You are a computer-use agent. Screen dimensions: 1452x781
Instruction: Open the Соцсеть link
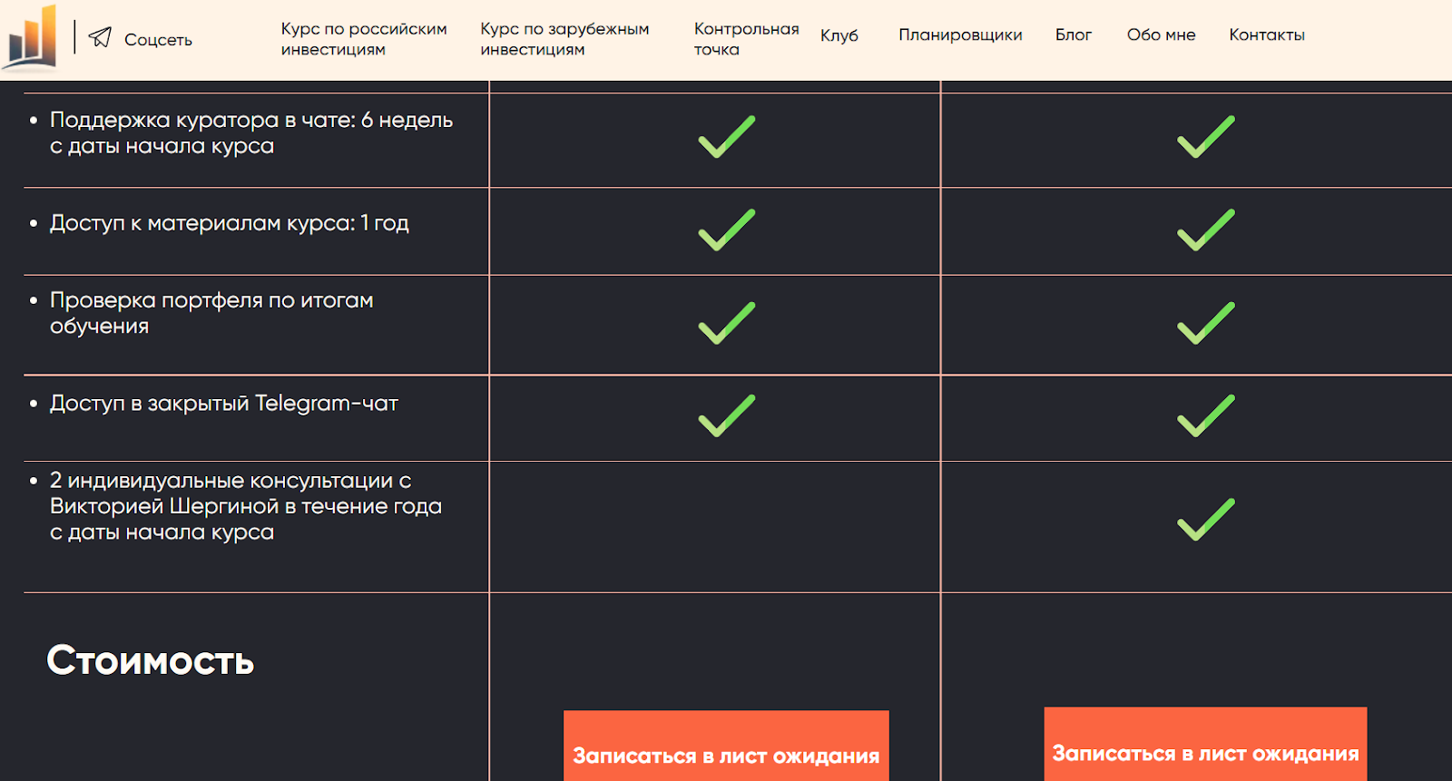[158, 40]
